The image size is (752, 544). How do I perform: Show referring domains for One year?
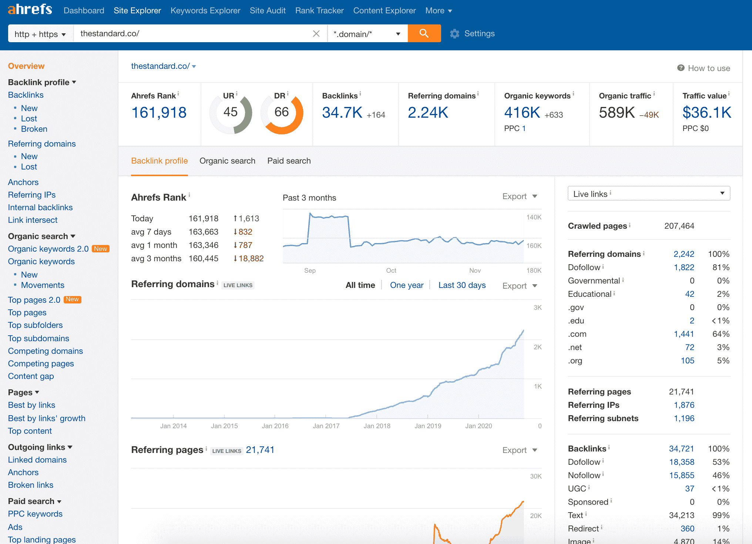coord(407,285)
